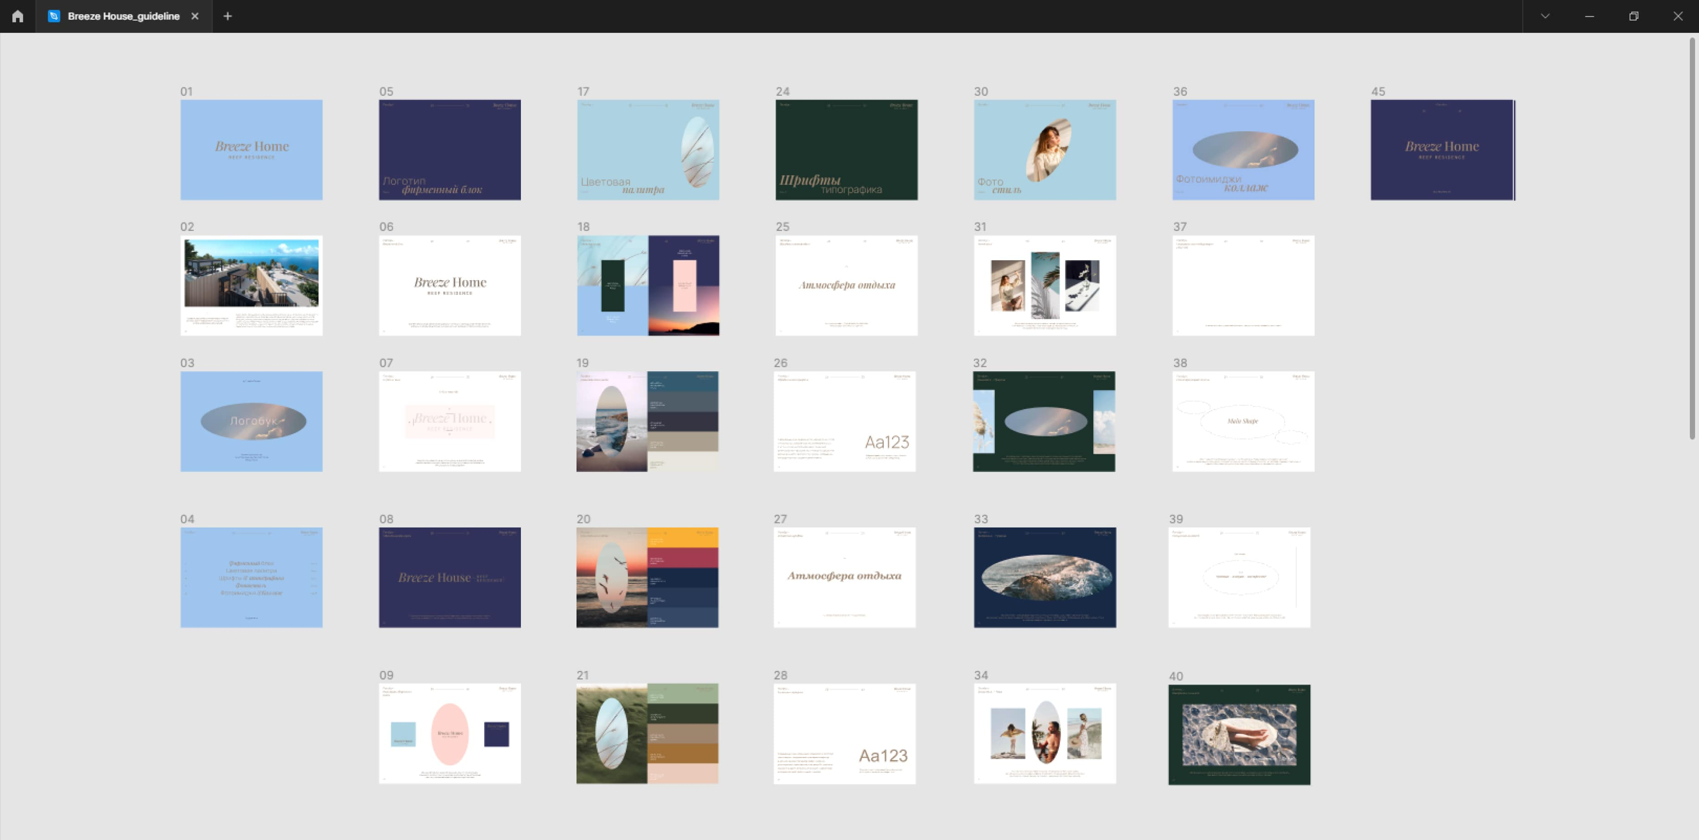Minimize the application window
The height and width of the screenshot is (840, 1699).
pos(1590,16)
